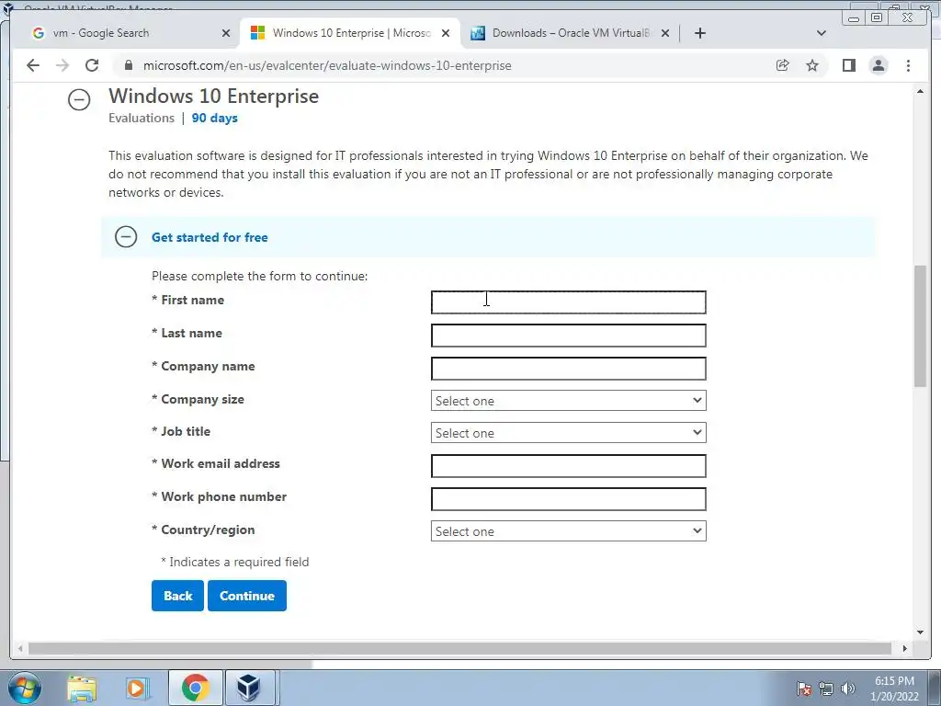Click the 90 days evaluation link
941x706 pixels.
(x=214, y=118)
